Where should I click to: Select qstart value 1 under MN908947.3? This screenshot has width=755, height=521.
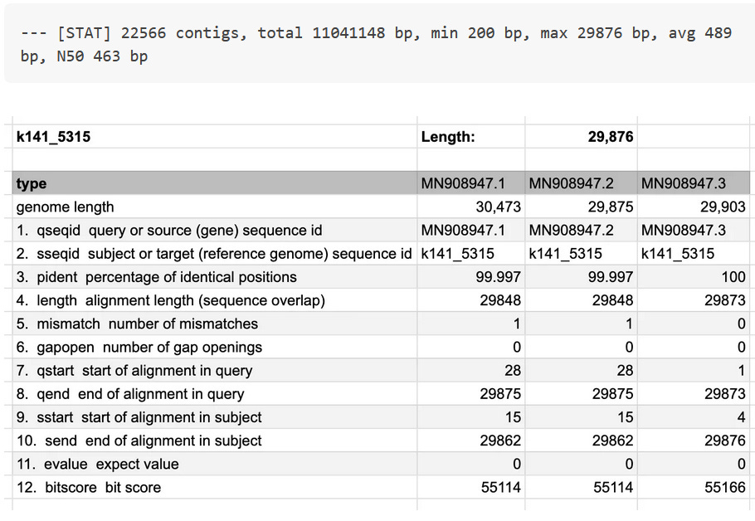coord(694,370)
